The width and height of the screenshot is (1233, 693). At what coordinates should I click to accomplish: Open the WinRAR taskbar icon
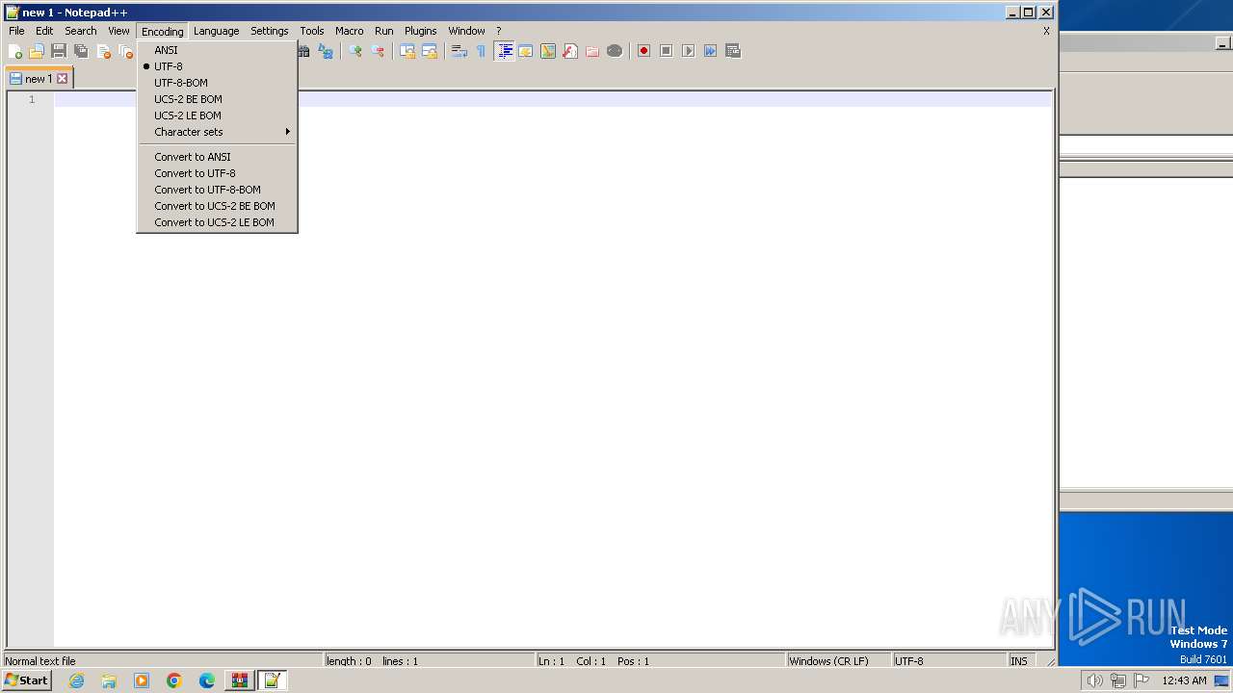point(240,680)
